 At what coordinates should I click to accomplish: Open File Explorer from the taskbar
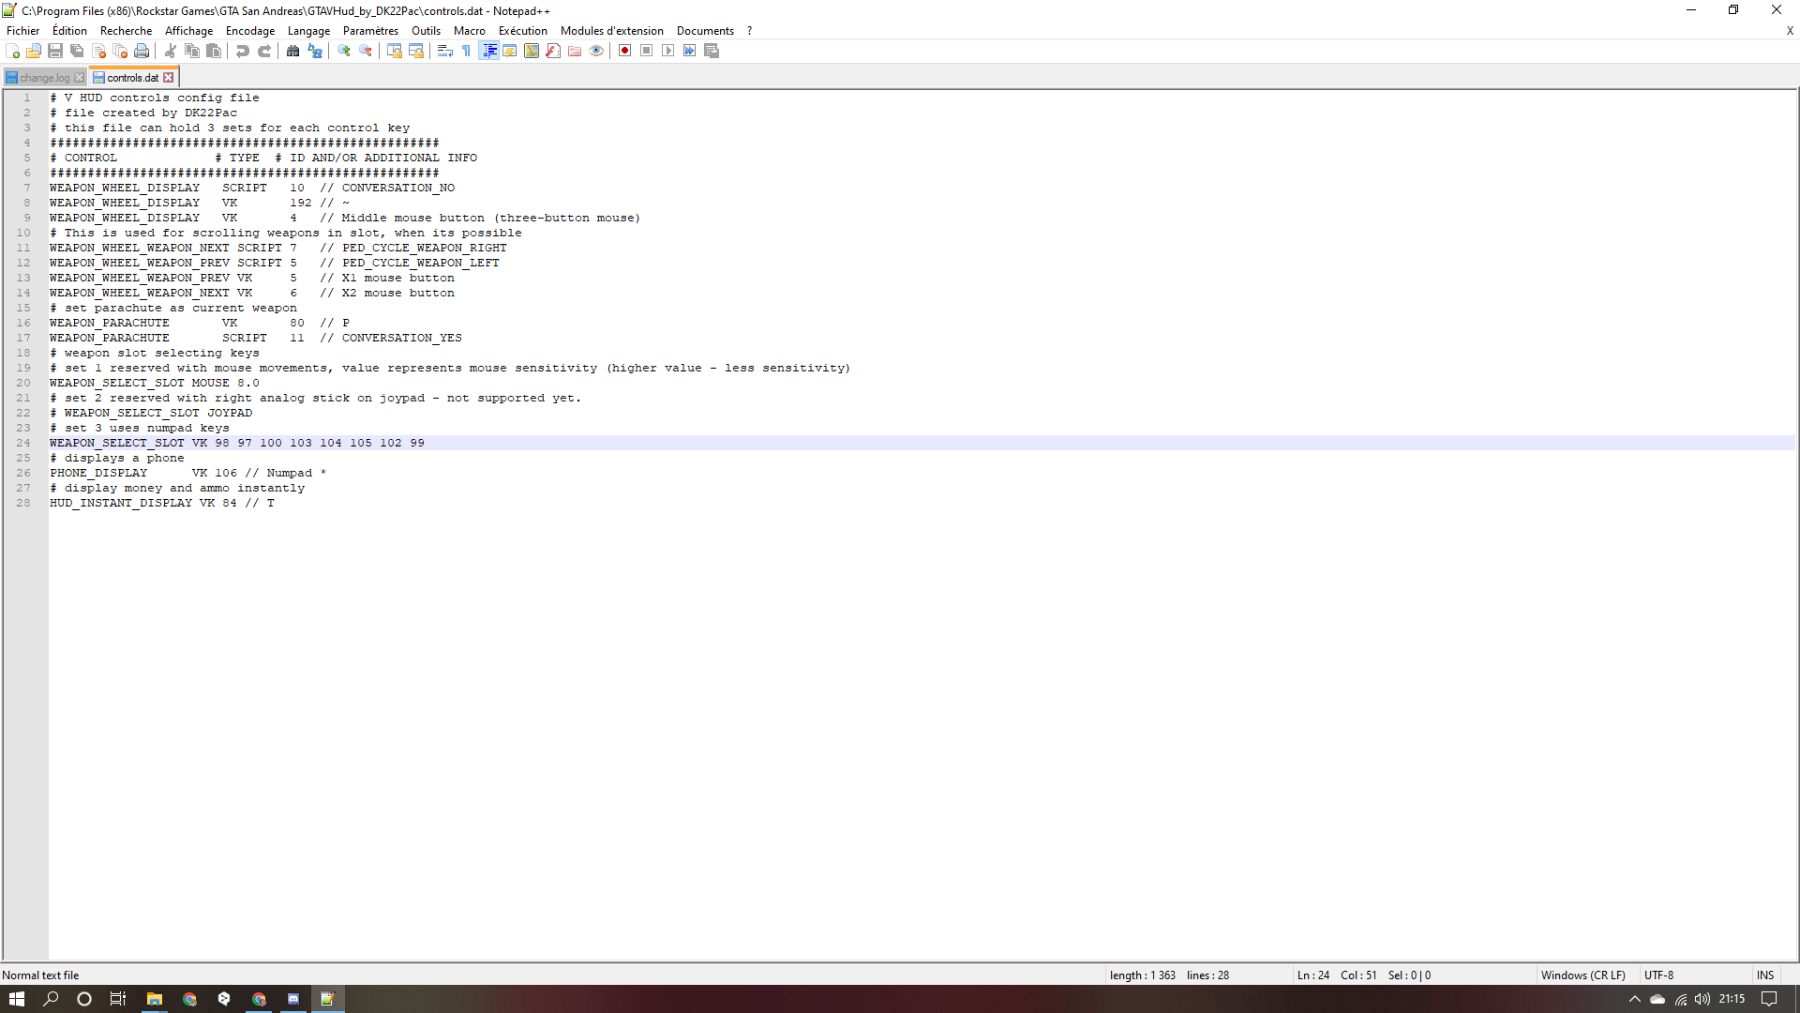(155, 999)
